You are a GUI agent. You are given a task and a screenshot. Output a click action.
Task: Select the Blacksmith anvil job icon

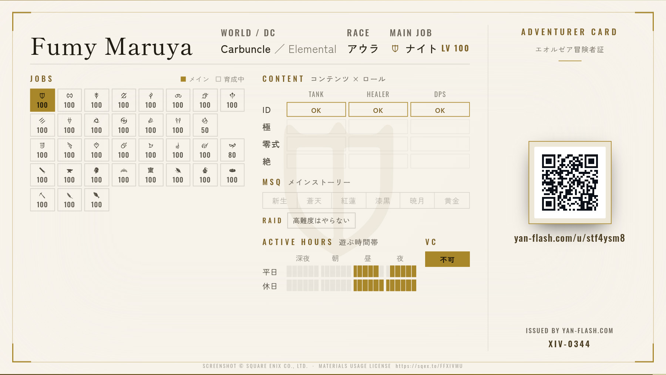[x=69, y=171]
